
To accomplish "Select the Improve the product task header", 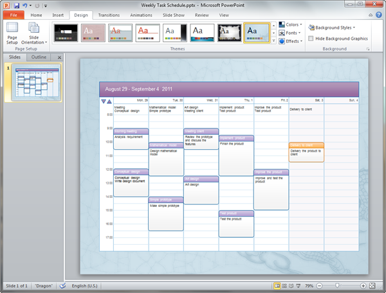I will point(271,172).
